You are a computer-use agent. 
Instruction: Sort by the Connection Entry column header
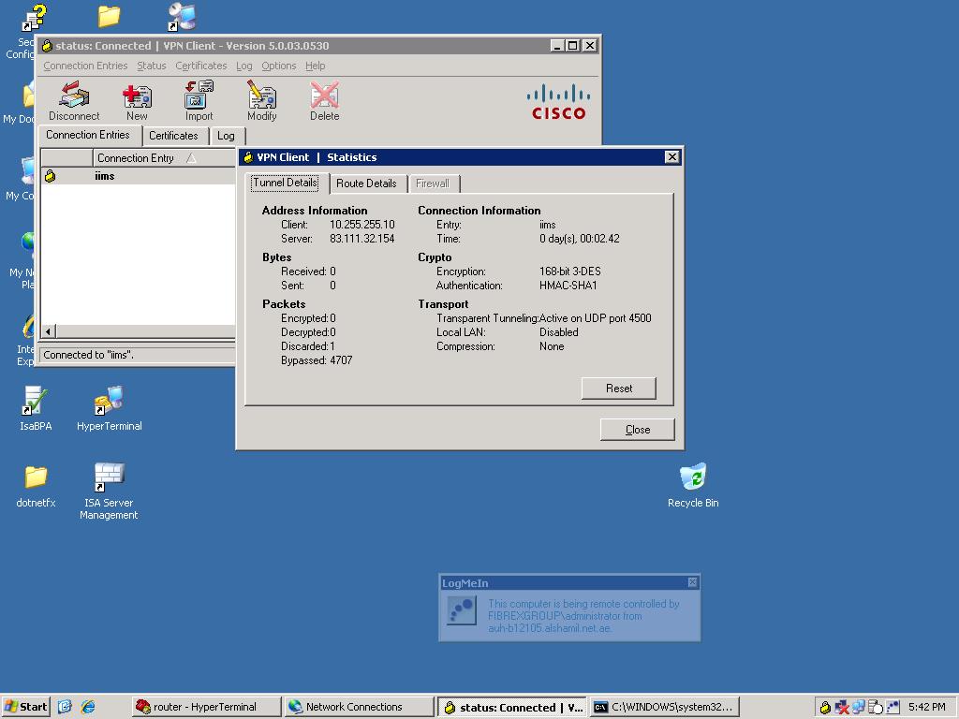point(164,157)
